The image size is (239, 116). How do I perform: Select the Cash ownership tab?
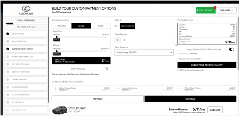click(101, 26)
